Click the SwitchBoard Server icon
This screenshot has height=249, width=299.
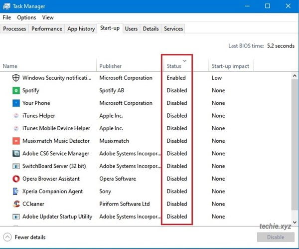16,166
